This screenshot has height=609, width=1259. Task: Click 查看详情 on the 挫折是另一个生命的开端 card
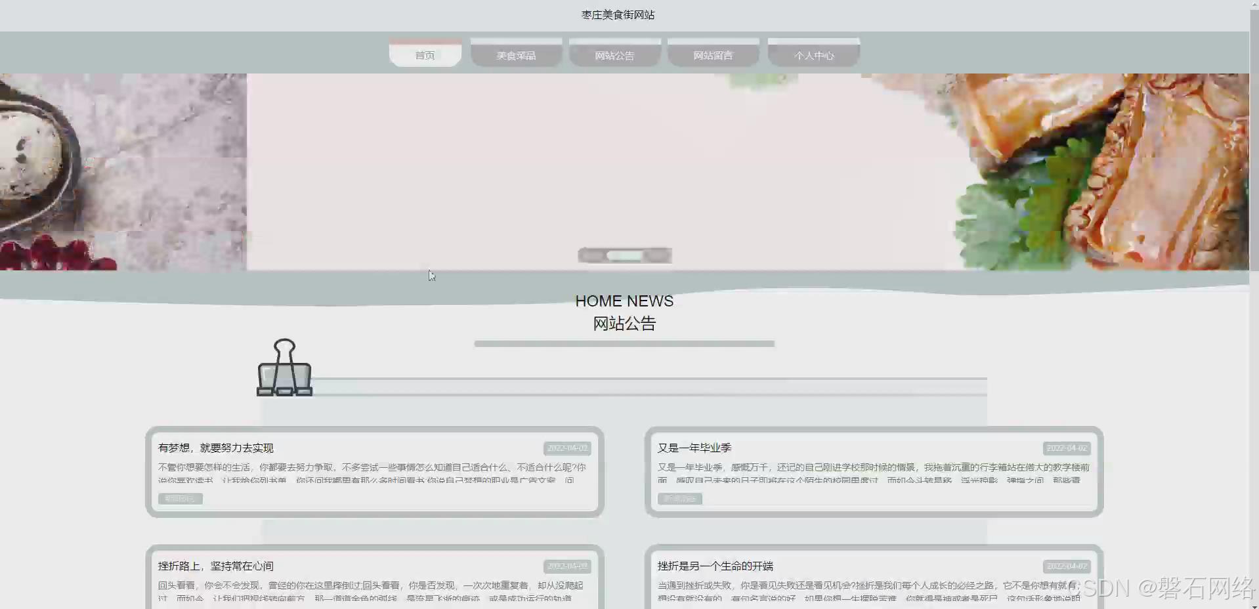[x=680, y=607]
